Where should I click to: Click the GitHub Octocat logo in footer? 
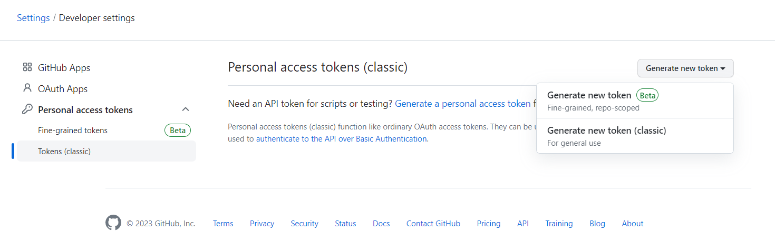point(113,223)
